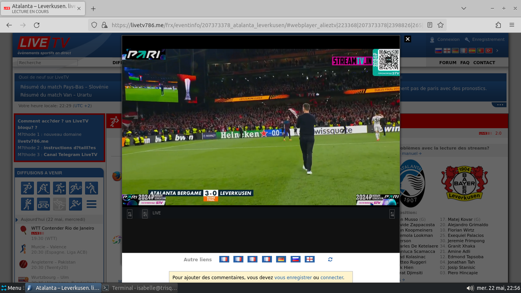Open the first French flag stream link
This screenshot has height=293, width=521.
click(224, 259)
